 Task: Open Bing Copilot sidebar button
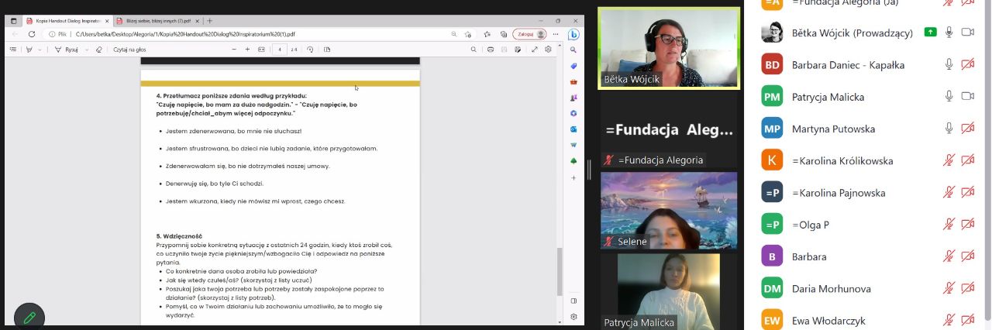tap(573, 34)
